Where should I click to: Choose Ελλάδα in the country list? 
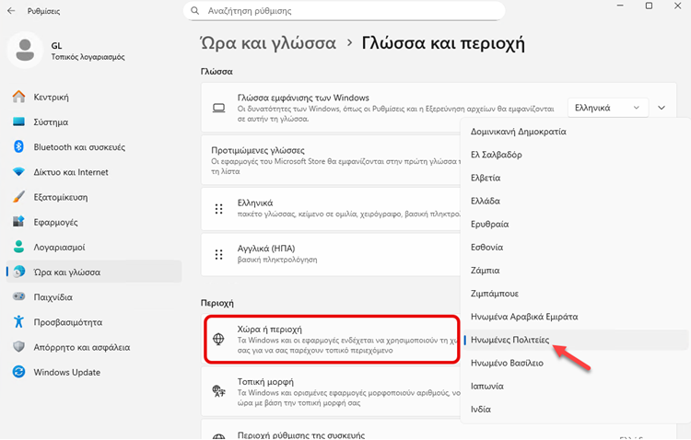(486, 201)
